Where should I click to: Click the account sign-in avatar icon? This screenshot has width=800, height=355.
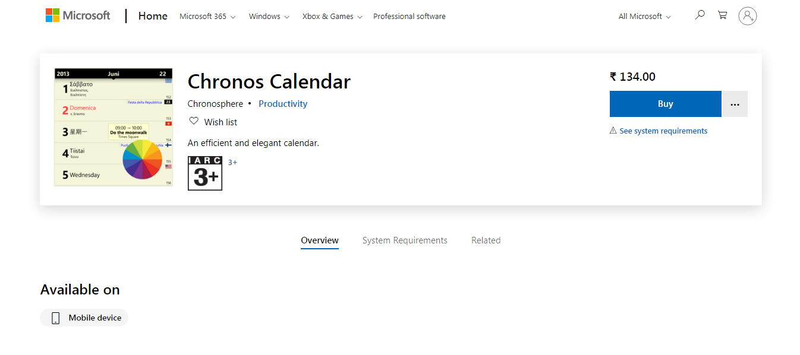point(747,16)
